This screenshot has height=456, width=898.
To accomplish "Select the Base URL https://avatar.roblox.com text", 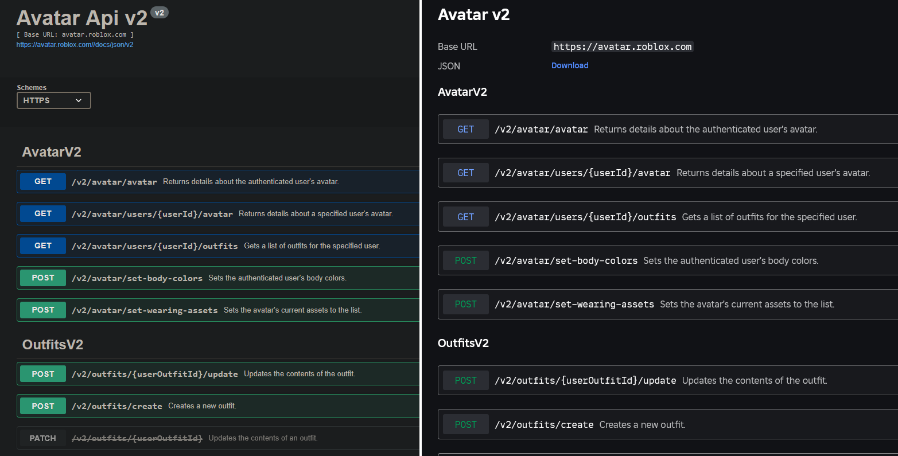I will [x=623, y=47].
